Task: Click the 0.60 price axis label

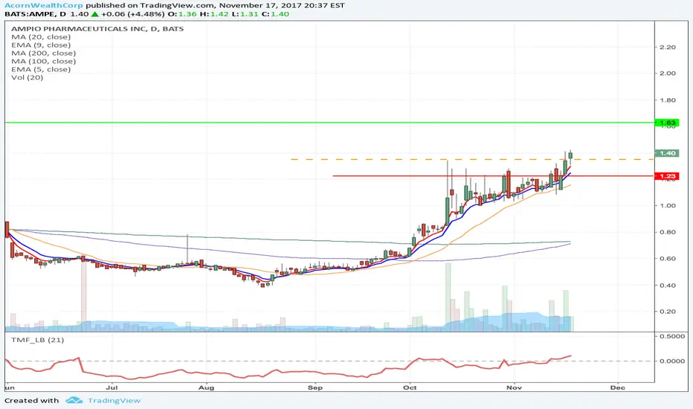Action: tap(668, 259)
